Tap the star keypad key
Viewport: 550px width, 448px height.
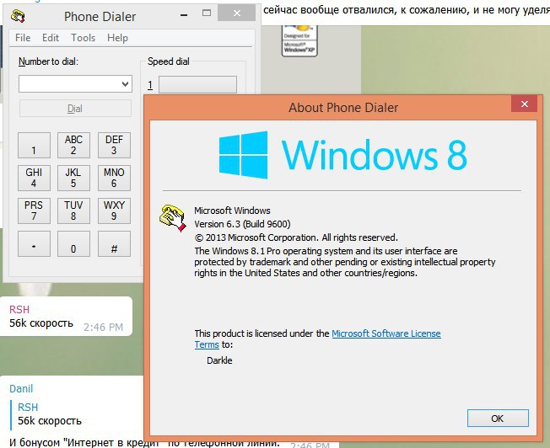pos(34,244)
